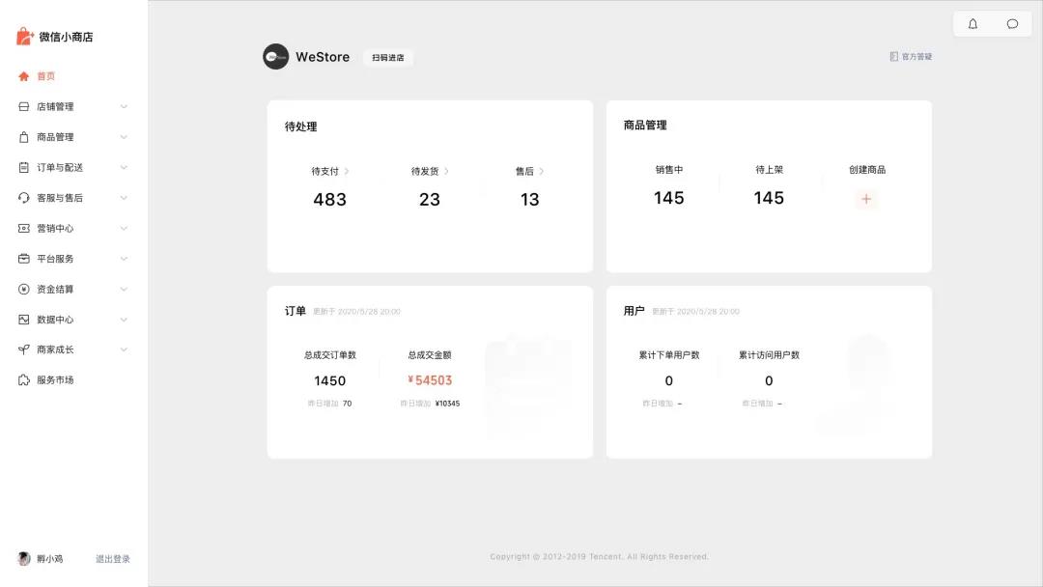Click the user avatar beside 孵小鸡

pos(24,558)
